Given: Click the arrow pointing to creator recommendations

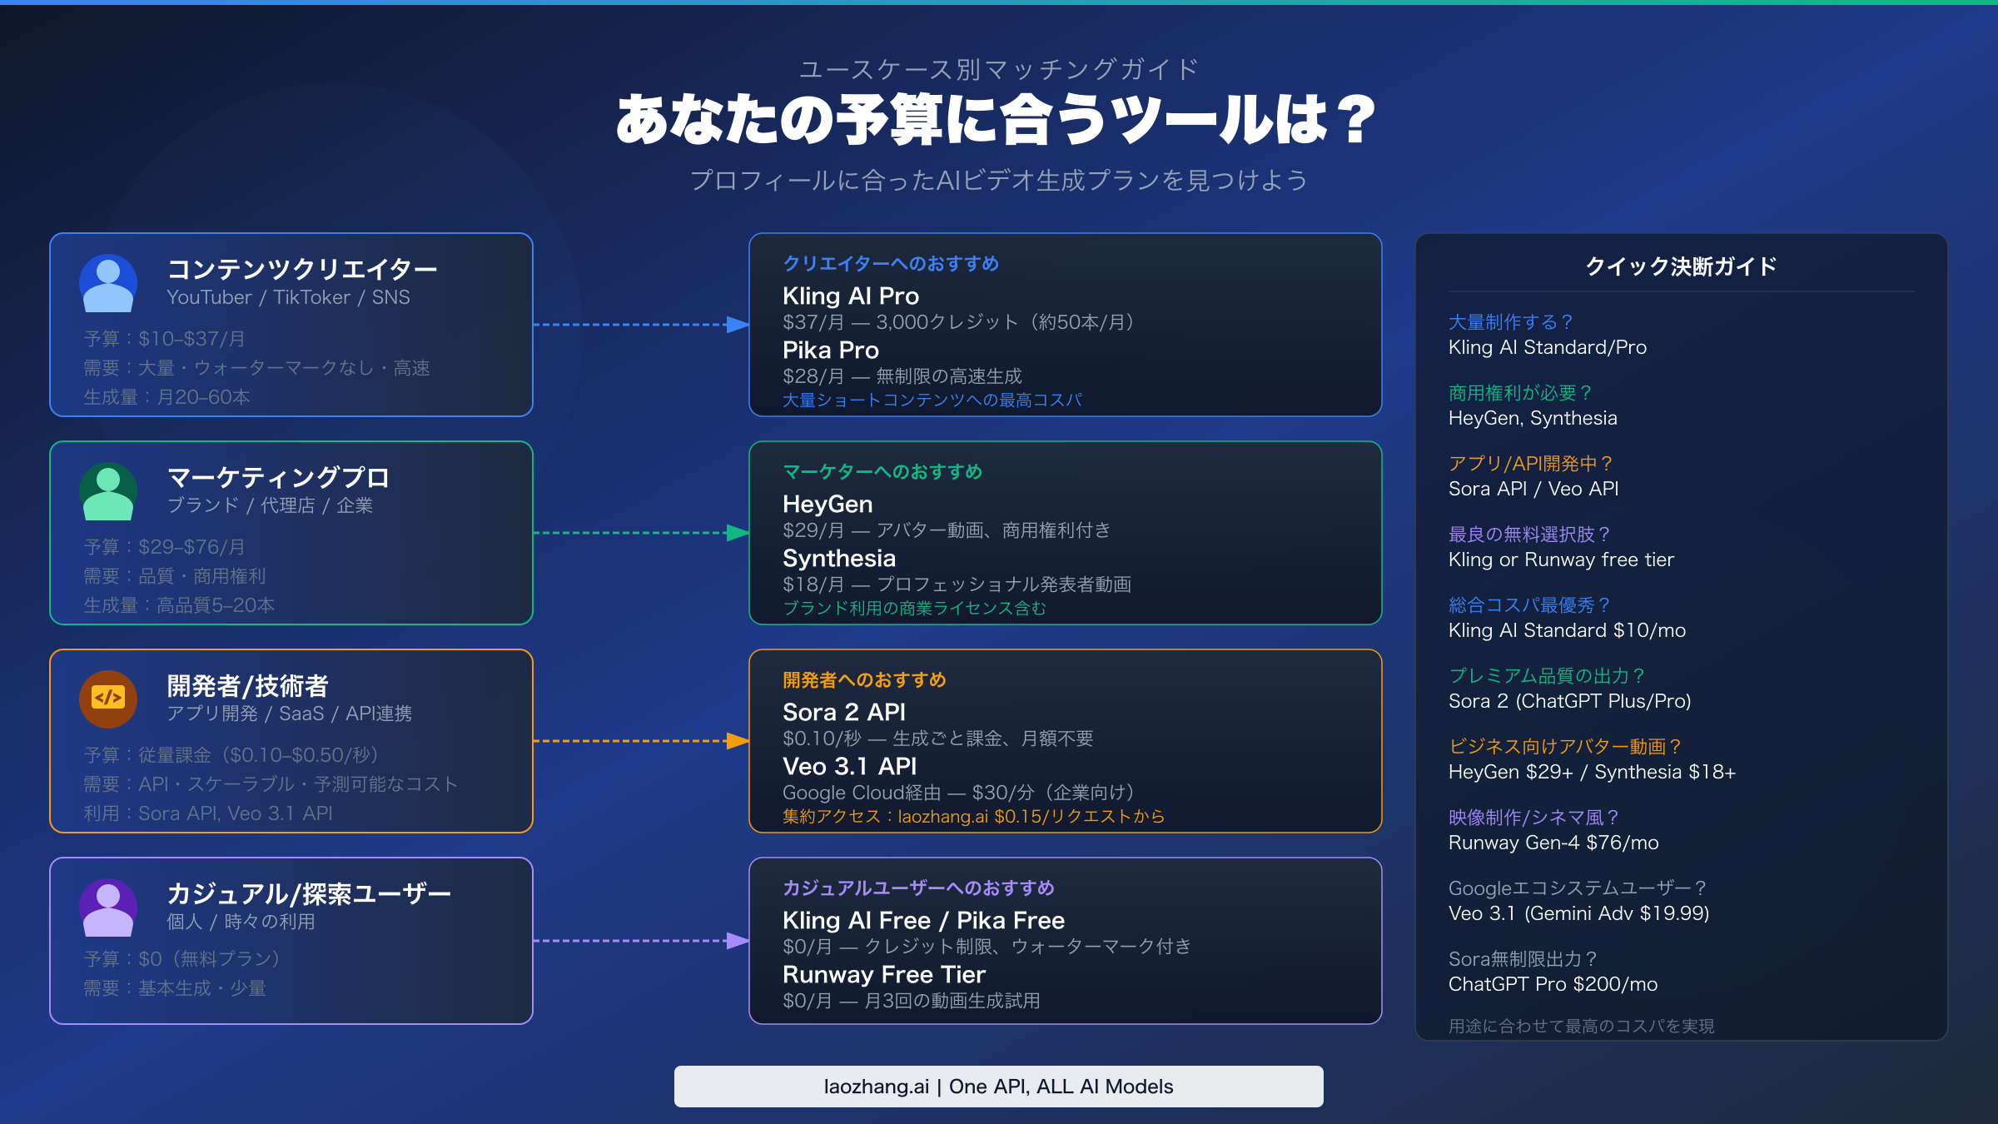Looking at the screenshot, I should pos(641,323).
